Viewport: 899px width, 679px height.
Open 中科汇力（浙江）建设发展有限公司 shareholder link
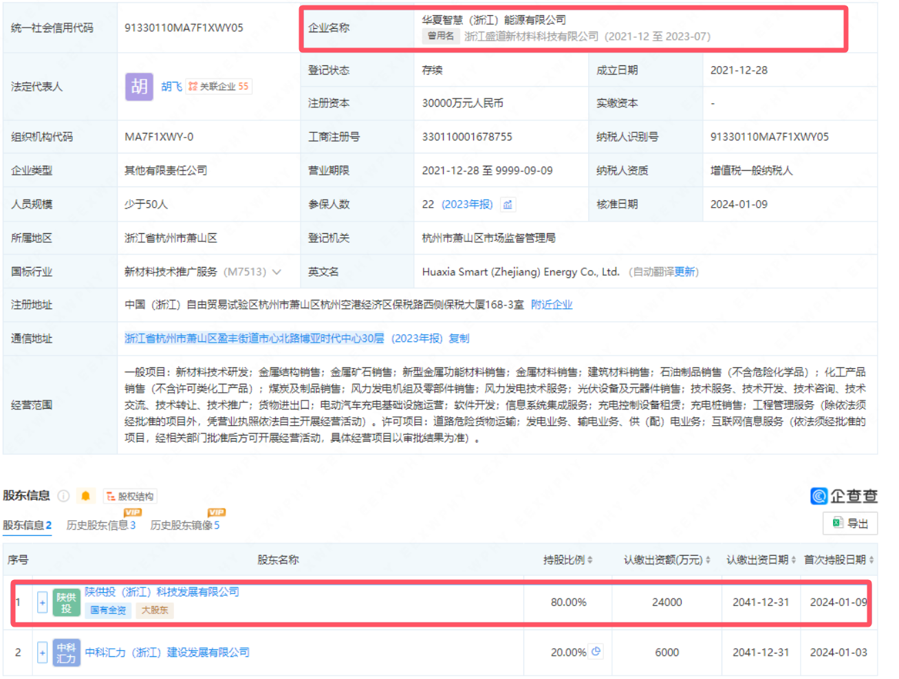167,652
